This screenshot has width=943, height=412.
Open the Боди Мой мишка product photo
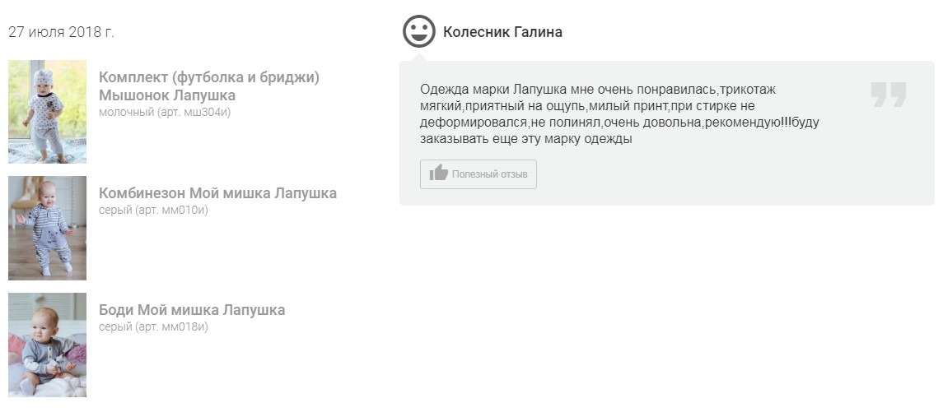click(47, 345)
